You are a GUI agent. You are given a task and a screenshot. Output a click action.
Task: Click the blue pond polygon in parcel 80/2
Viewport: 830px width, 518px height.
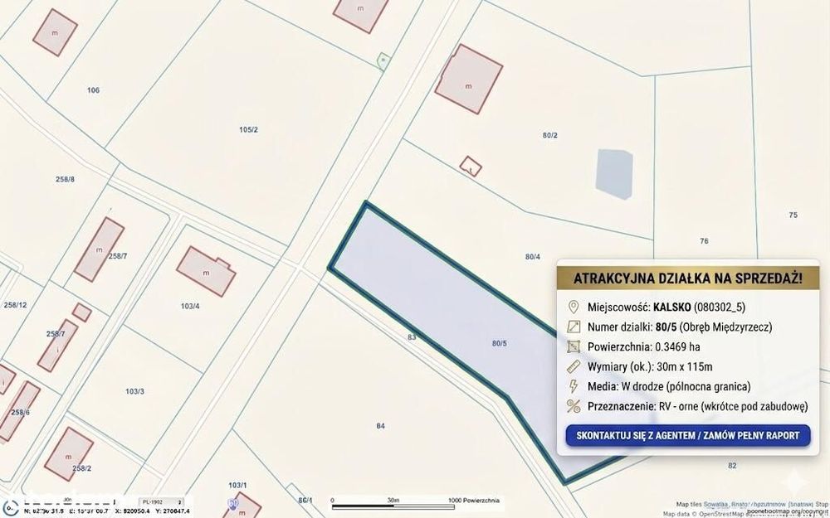click(x=614, y=174)
